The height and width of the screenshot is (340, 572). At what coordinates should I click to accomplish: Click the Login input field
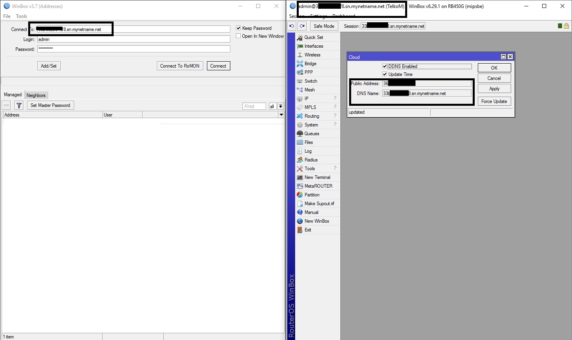[x=133, y=39]
